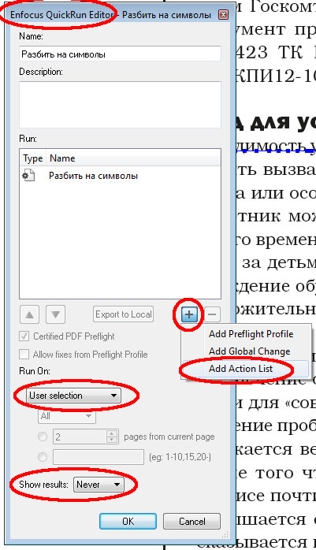Move item up with up arrow button
The height and width of the screenshot is (550, 316).
click(29, 314)
